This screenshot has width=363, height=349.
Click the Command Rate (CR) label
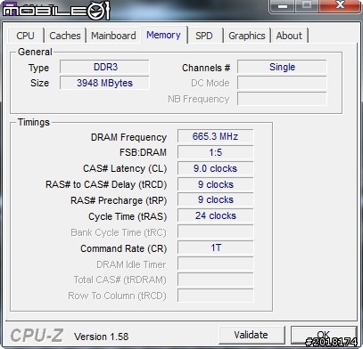coord(124,248)
